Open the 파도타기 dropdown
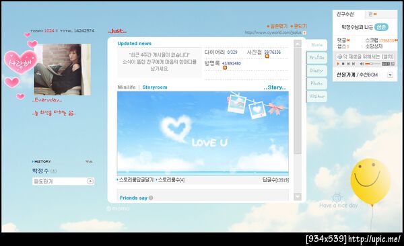The height and width of the screenshot is (246, 404). point(63,181)
